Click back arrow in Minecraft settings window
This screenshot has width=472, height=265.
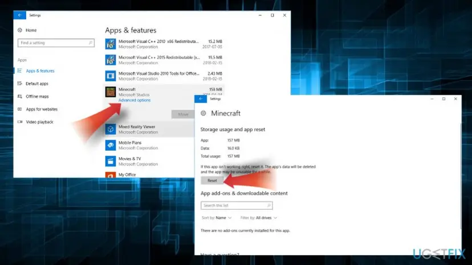[201, 98]
